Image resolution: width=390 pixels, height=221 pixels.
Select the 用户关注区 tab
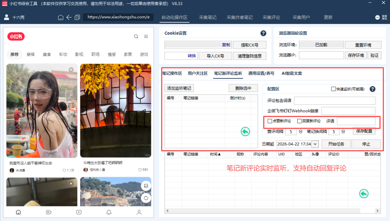pyautogui.click(x=198, y=73)
